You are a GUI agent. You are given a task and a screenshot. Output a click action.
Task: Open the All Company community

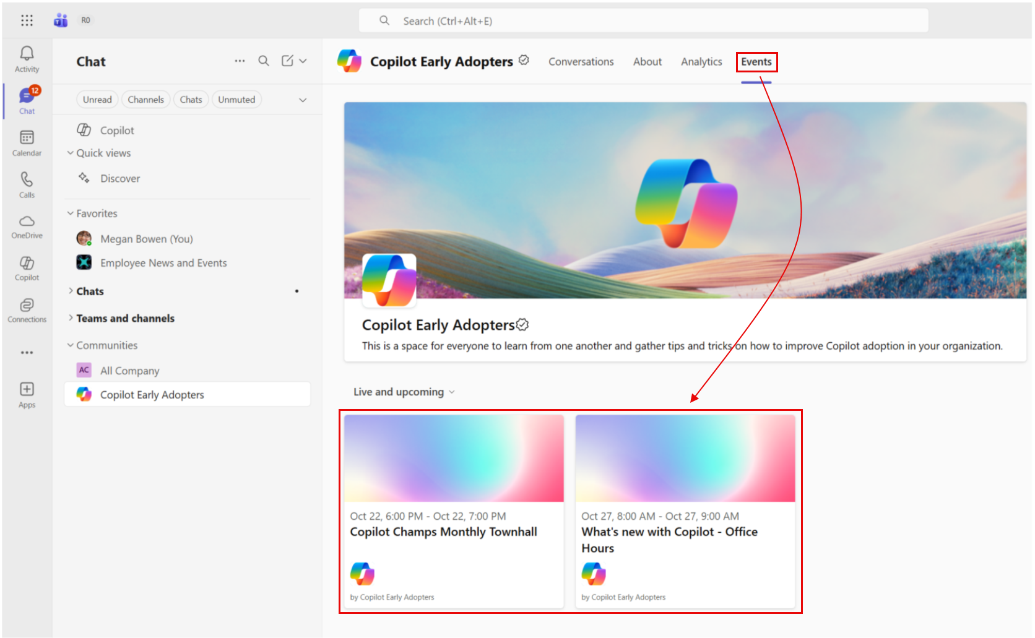pyautogui.click(x=129, y=371)
